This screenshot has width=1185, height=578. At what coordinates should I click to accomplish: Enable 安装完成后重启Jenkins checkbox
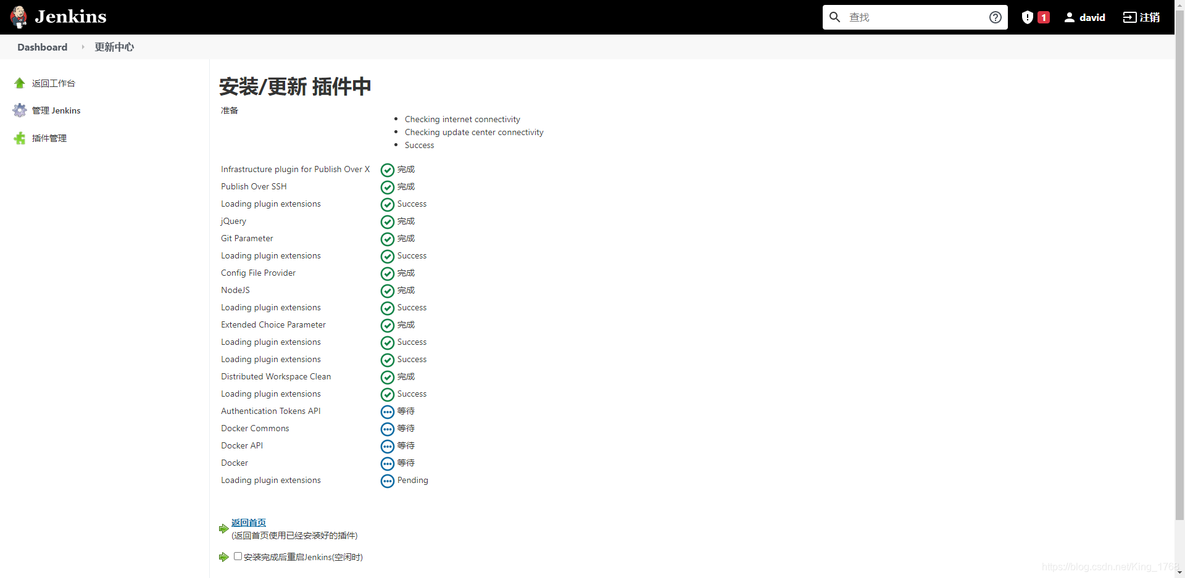(x=238, y=556)
